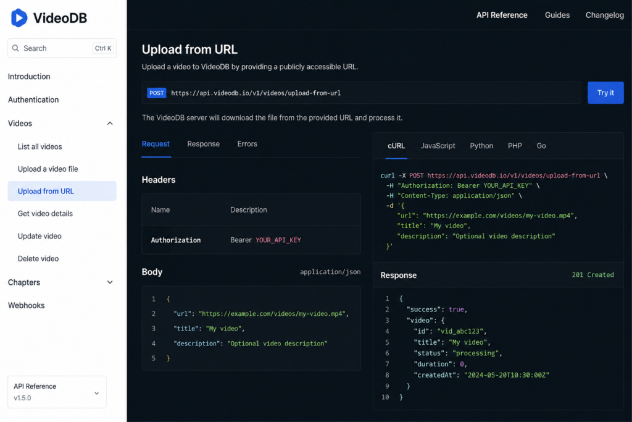Expand the Chapters section chevron
The height and width of the screenshot is (422, 632).
[110, 282]
